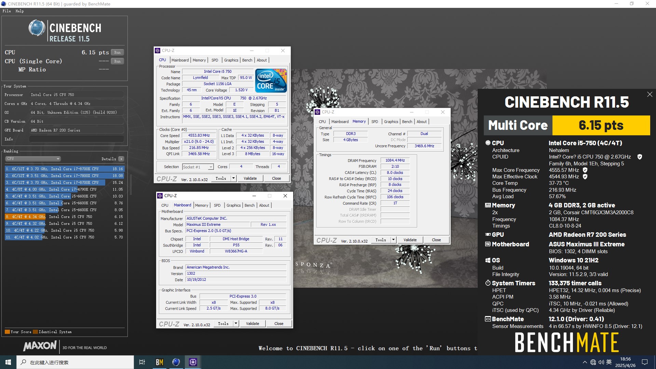This screenshot has height=369, width=656.
Task: Open the Ranking CPU dropdown
Action: click(33, 159)
